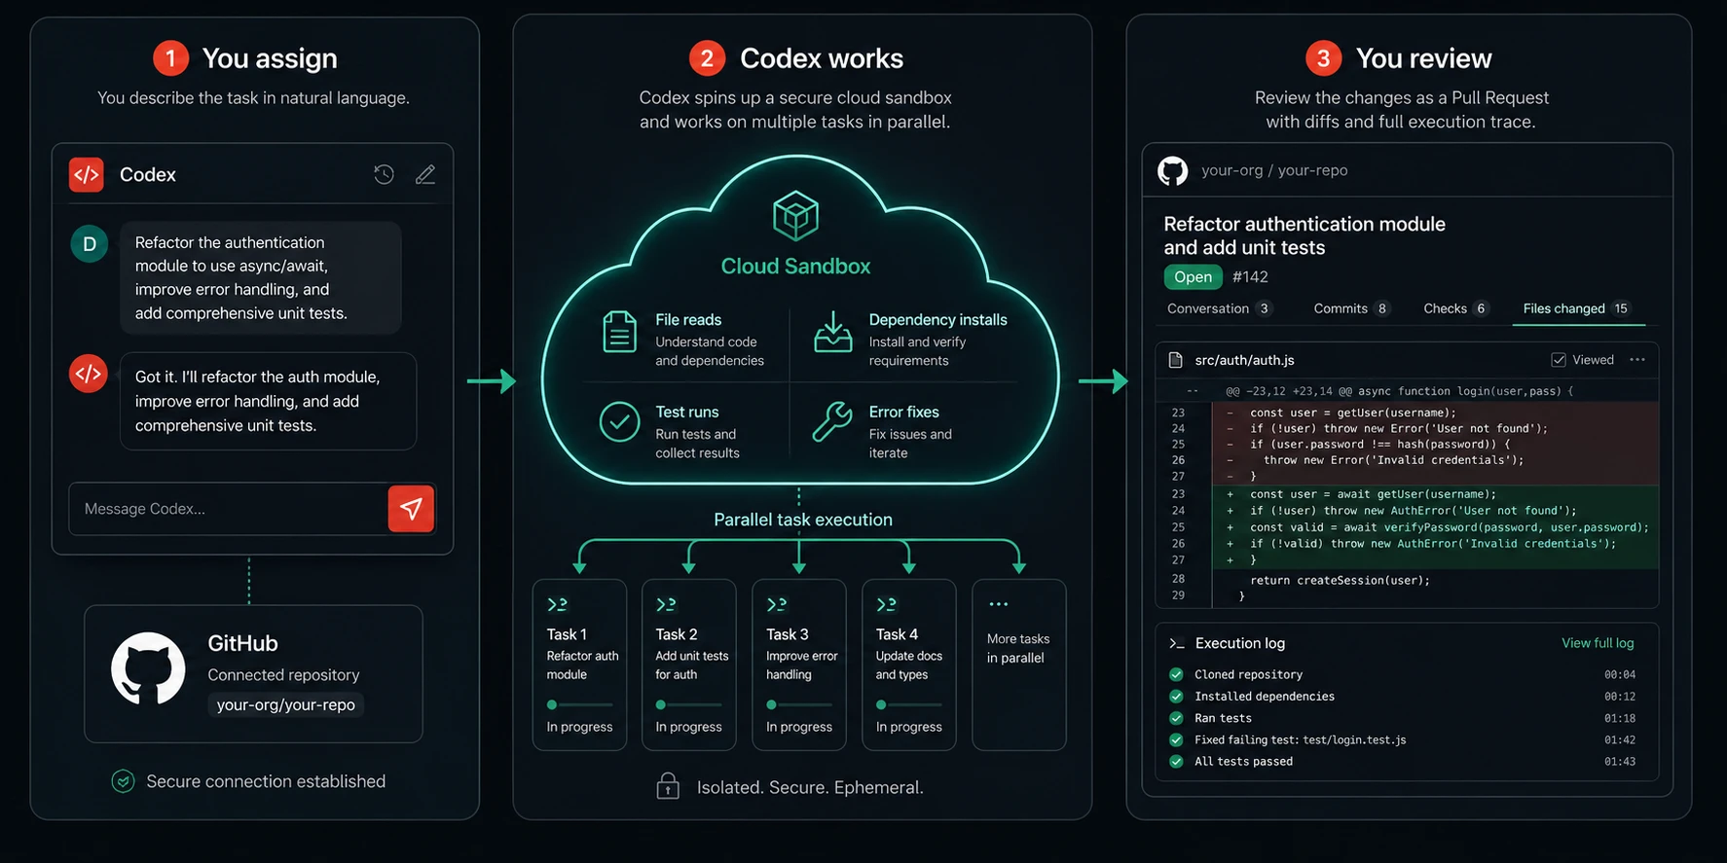Switch to the Checks tab

tap(1456, 308)
